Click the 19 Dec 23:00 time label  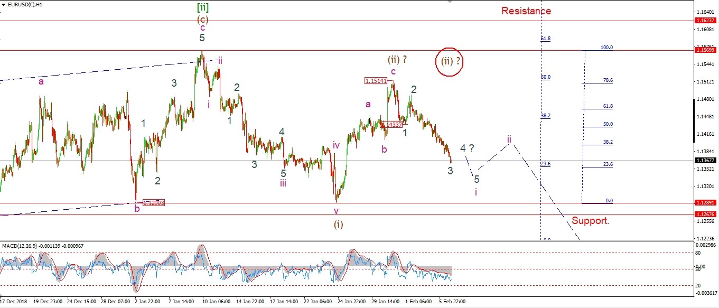point(48,302)
